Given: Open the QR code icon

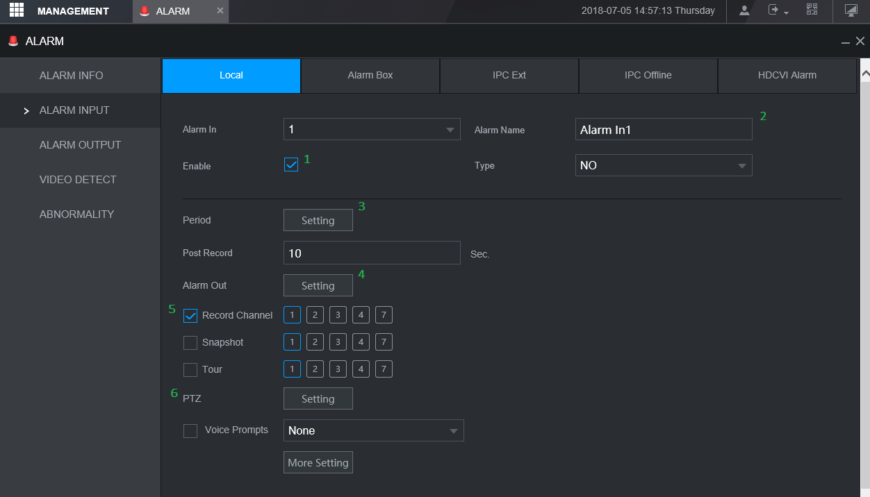Looking at the screenshot, I should (x=812, y=10).
